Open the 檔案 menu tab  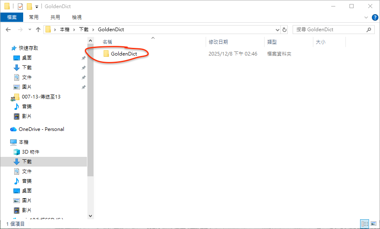[x=12, y=17]
